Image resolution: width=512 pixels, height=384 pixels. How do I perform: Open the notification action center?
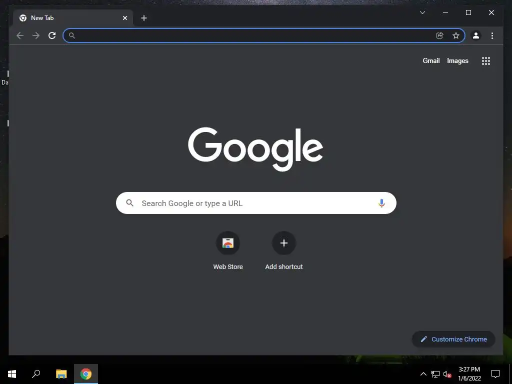495,374
